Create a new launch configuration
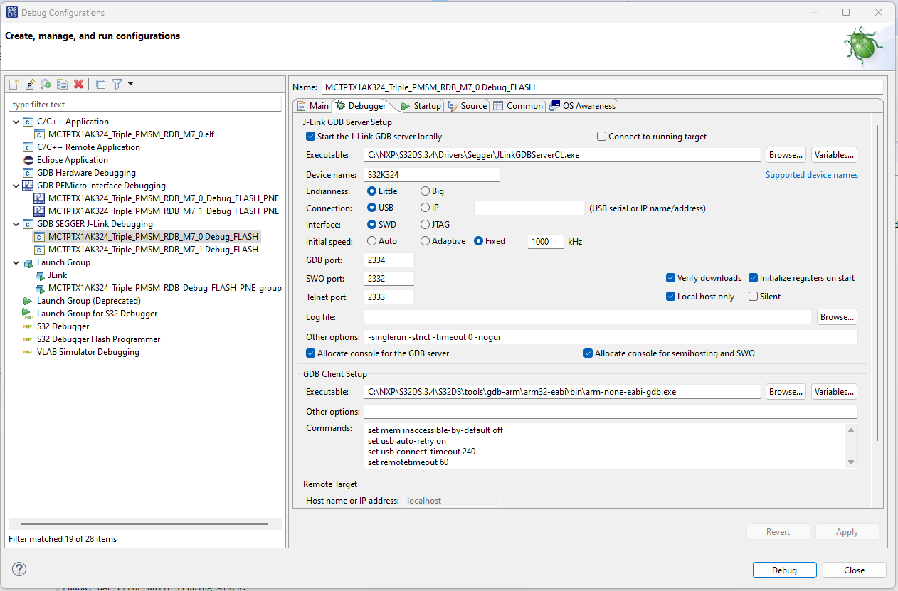 13,84
